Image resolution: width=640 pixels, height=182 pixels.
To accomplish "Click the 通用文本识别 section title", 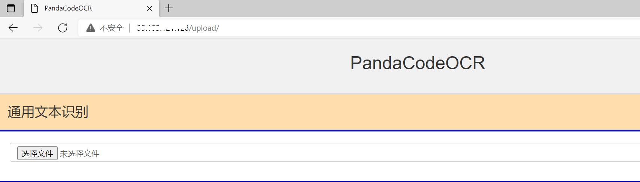I will 48,112.
